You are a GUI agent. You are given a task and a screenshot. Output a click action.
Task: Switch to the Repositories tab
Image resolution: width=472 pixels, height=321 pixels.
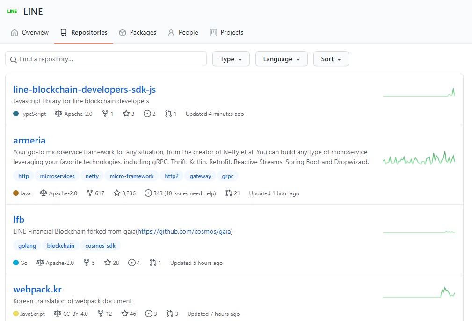84,32
